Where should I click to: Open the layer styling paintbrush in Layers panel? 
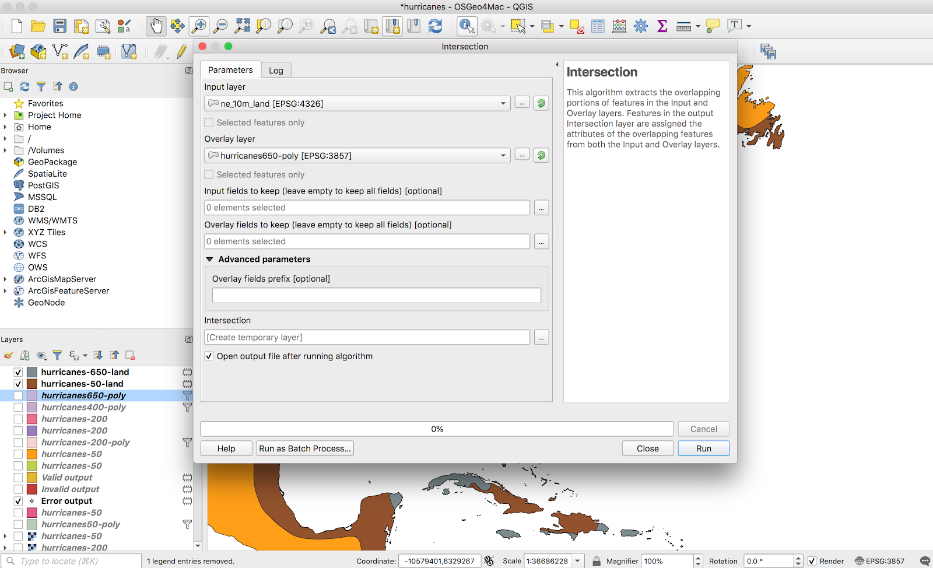click(8, 355)
